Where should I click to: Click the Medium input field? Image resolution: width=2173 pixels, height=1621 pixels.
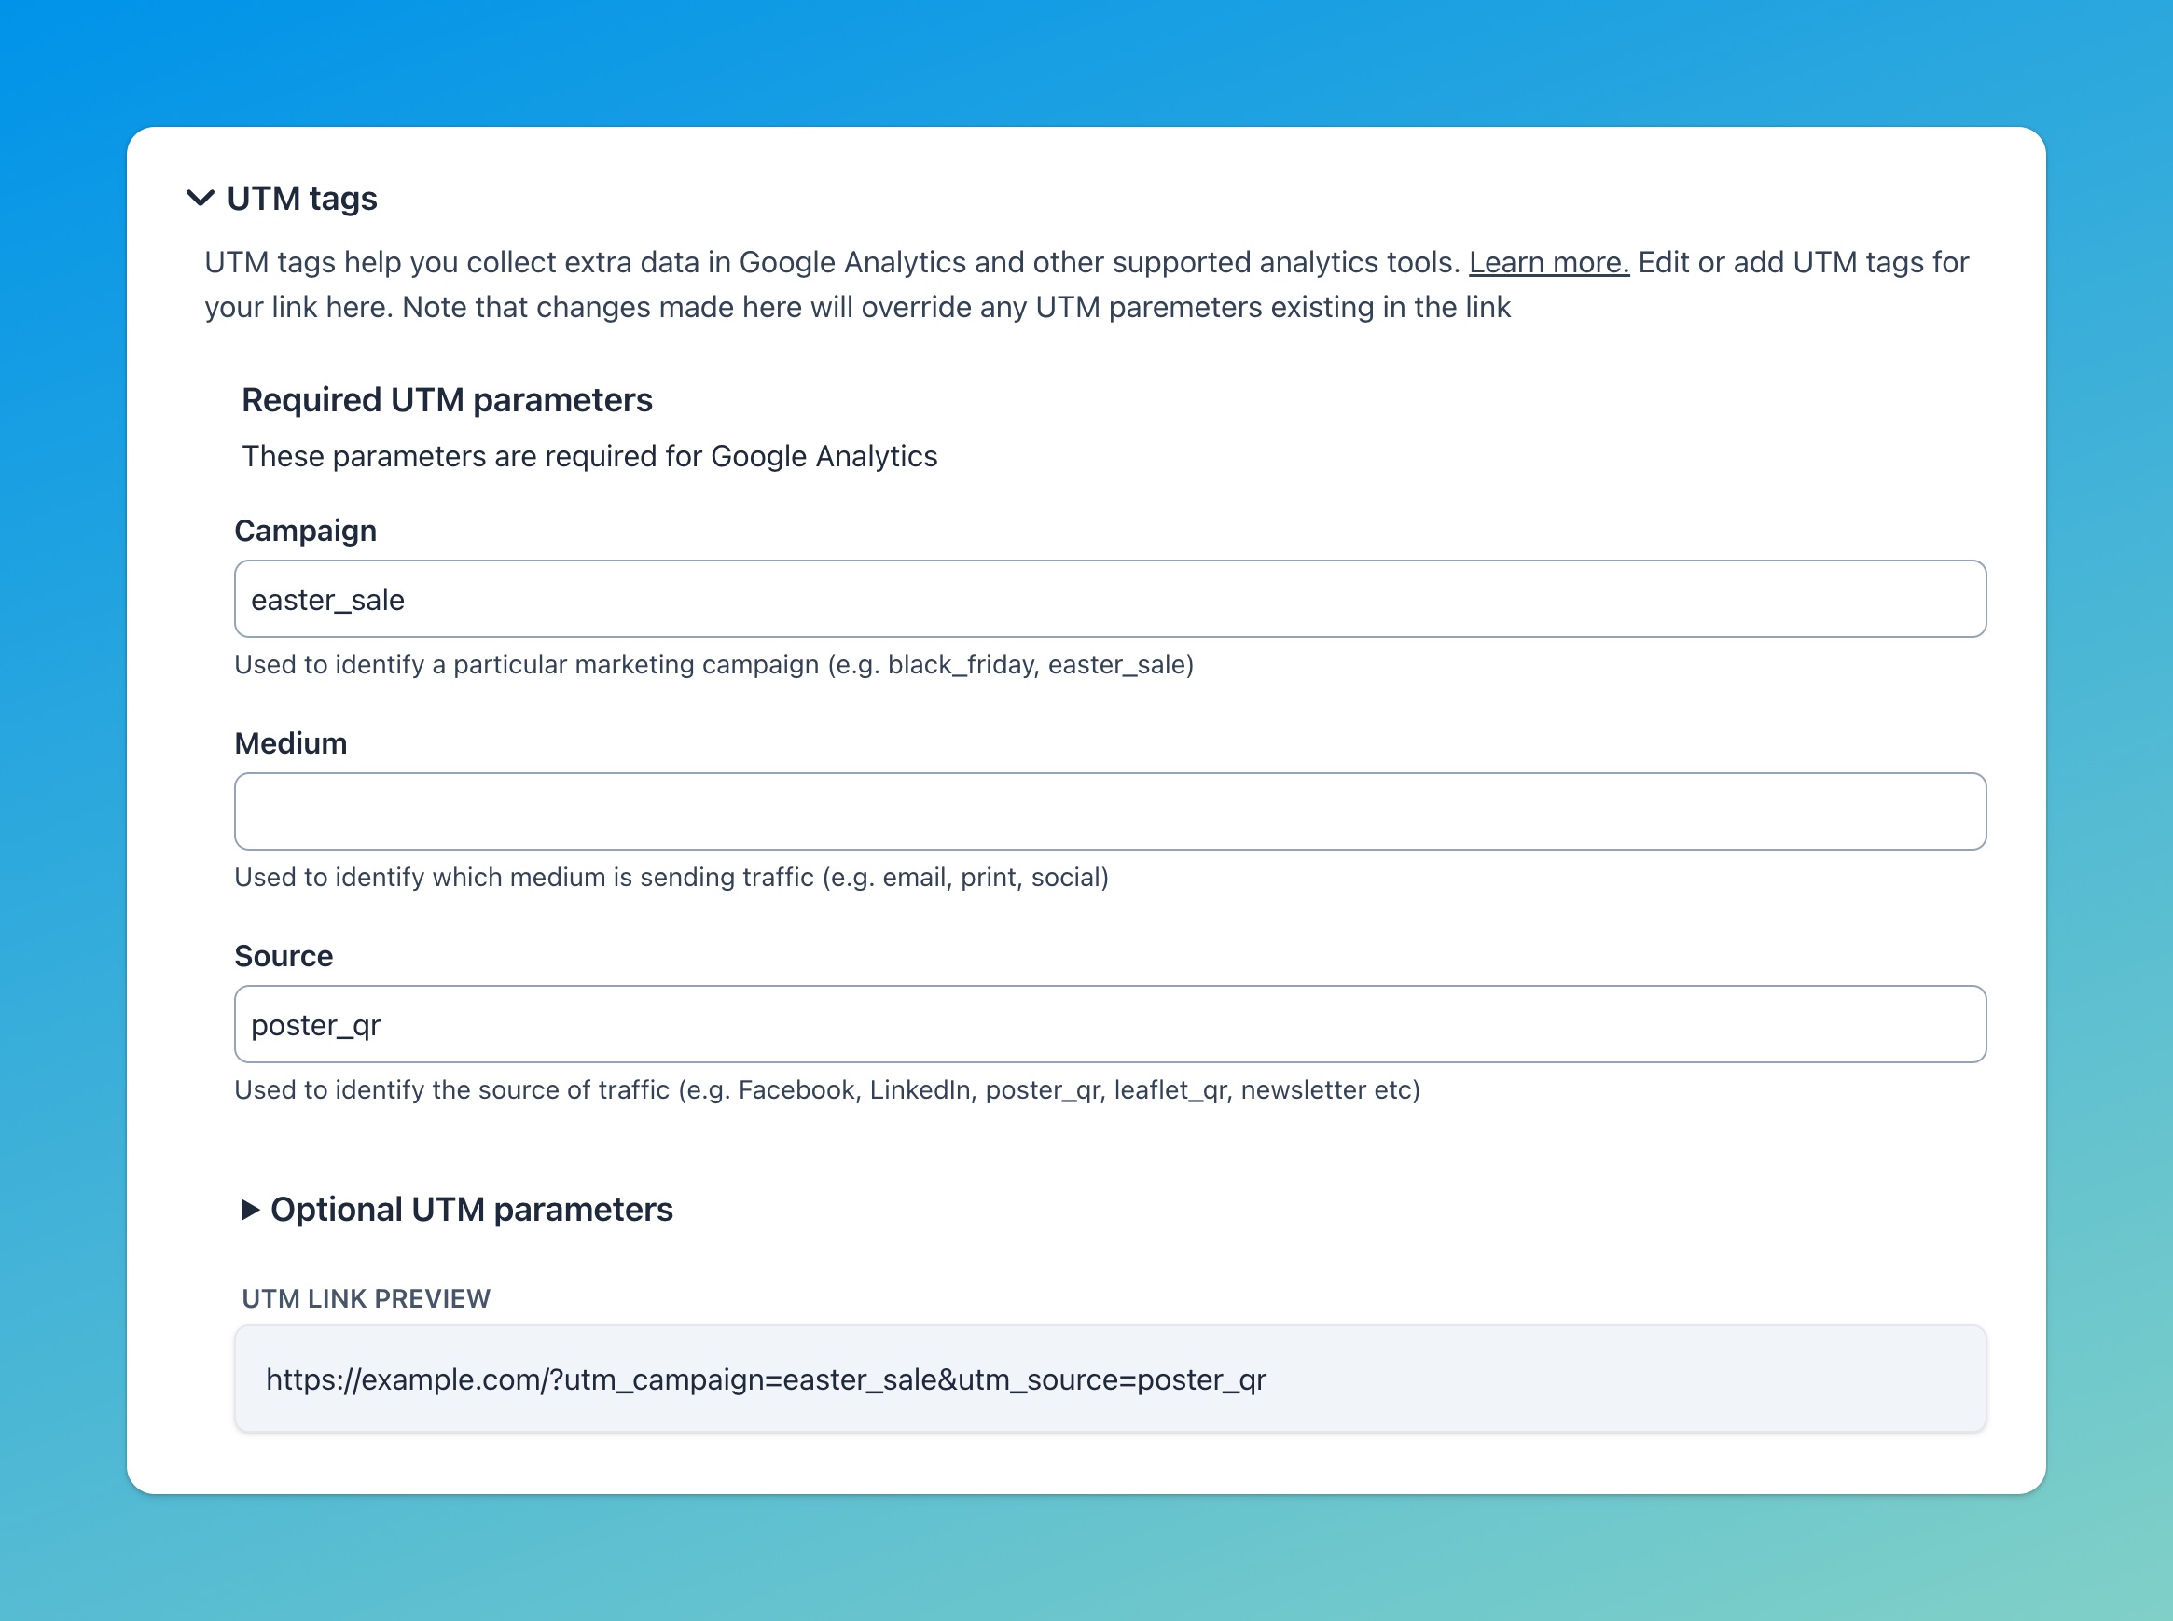(x=1112, y=812)
